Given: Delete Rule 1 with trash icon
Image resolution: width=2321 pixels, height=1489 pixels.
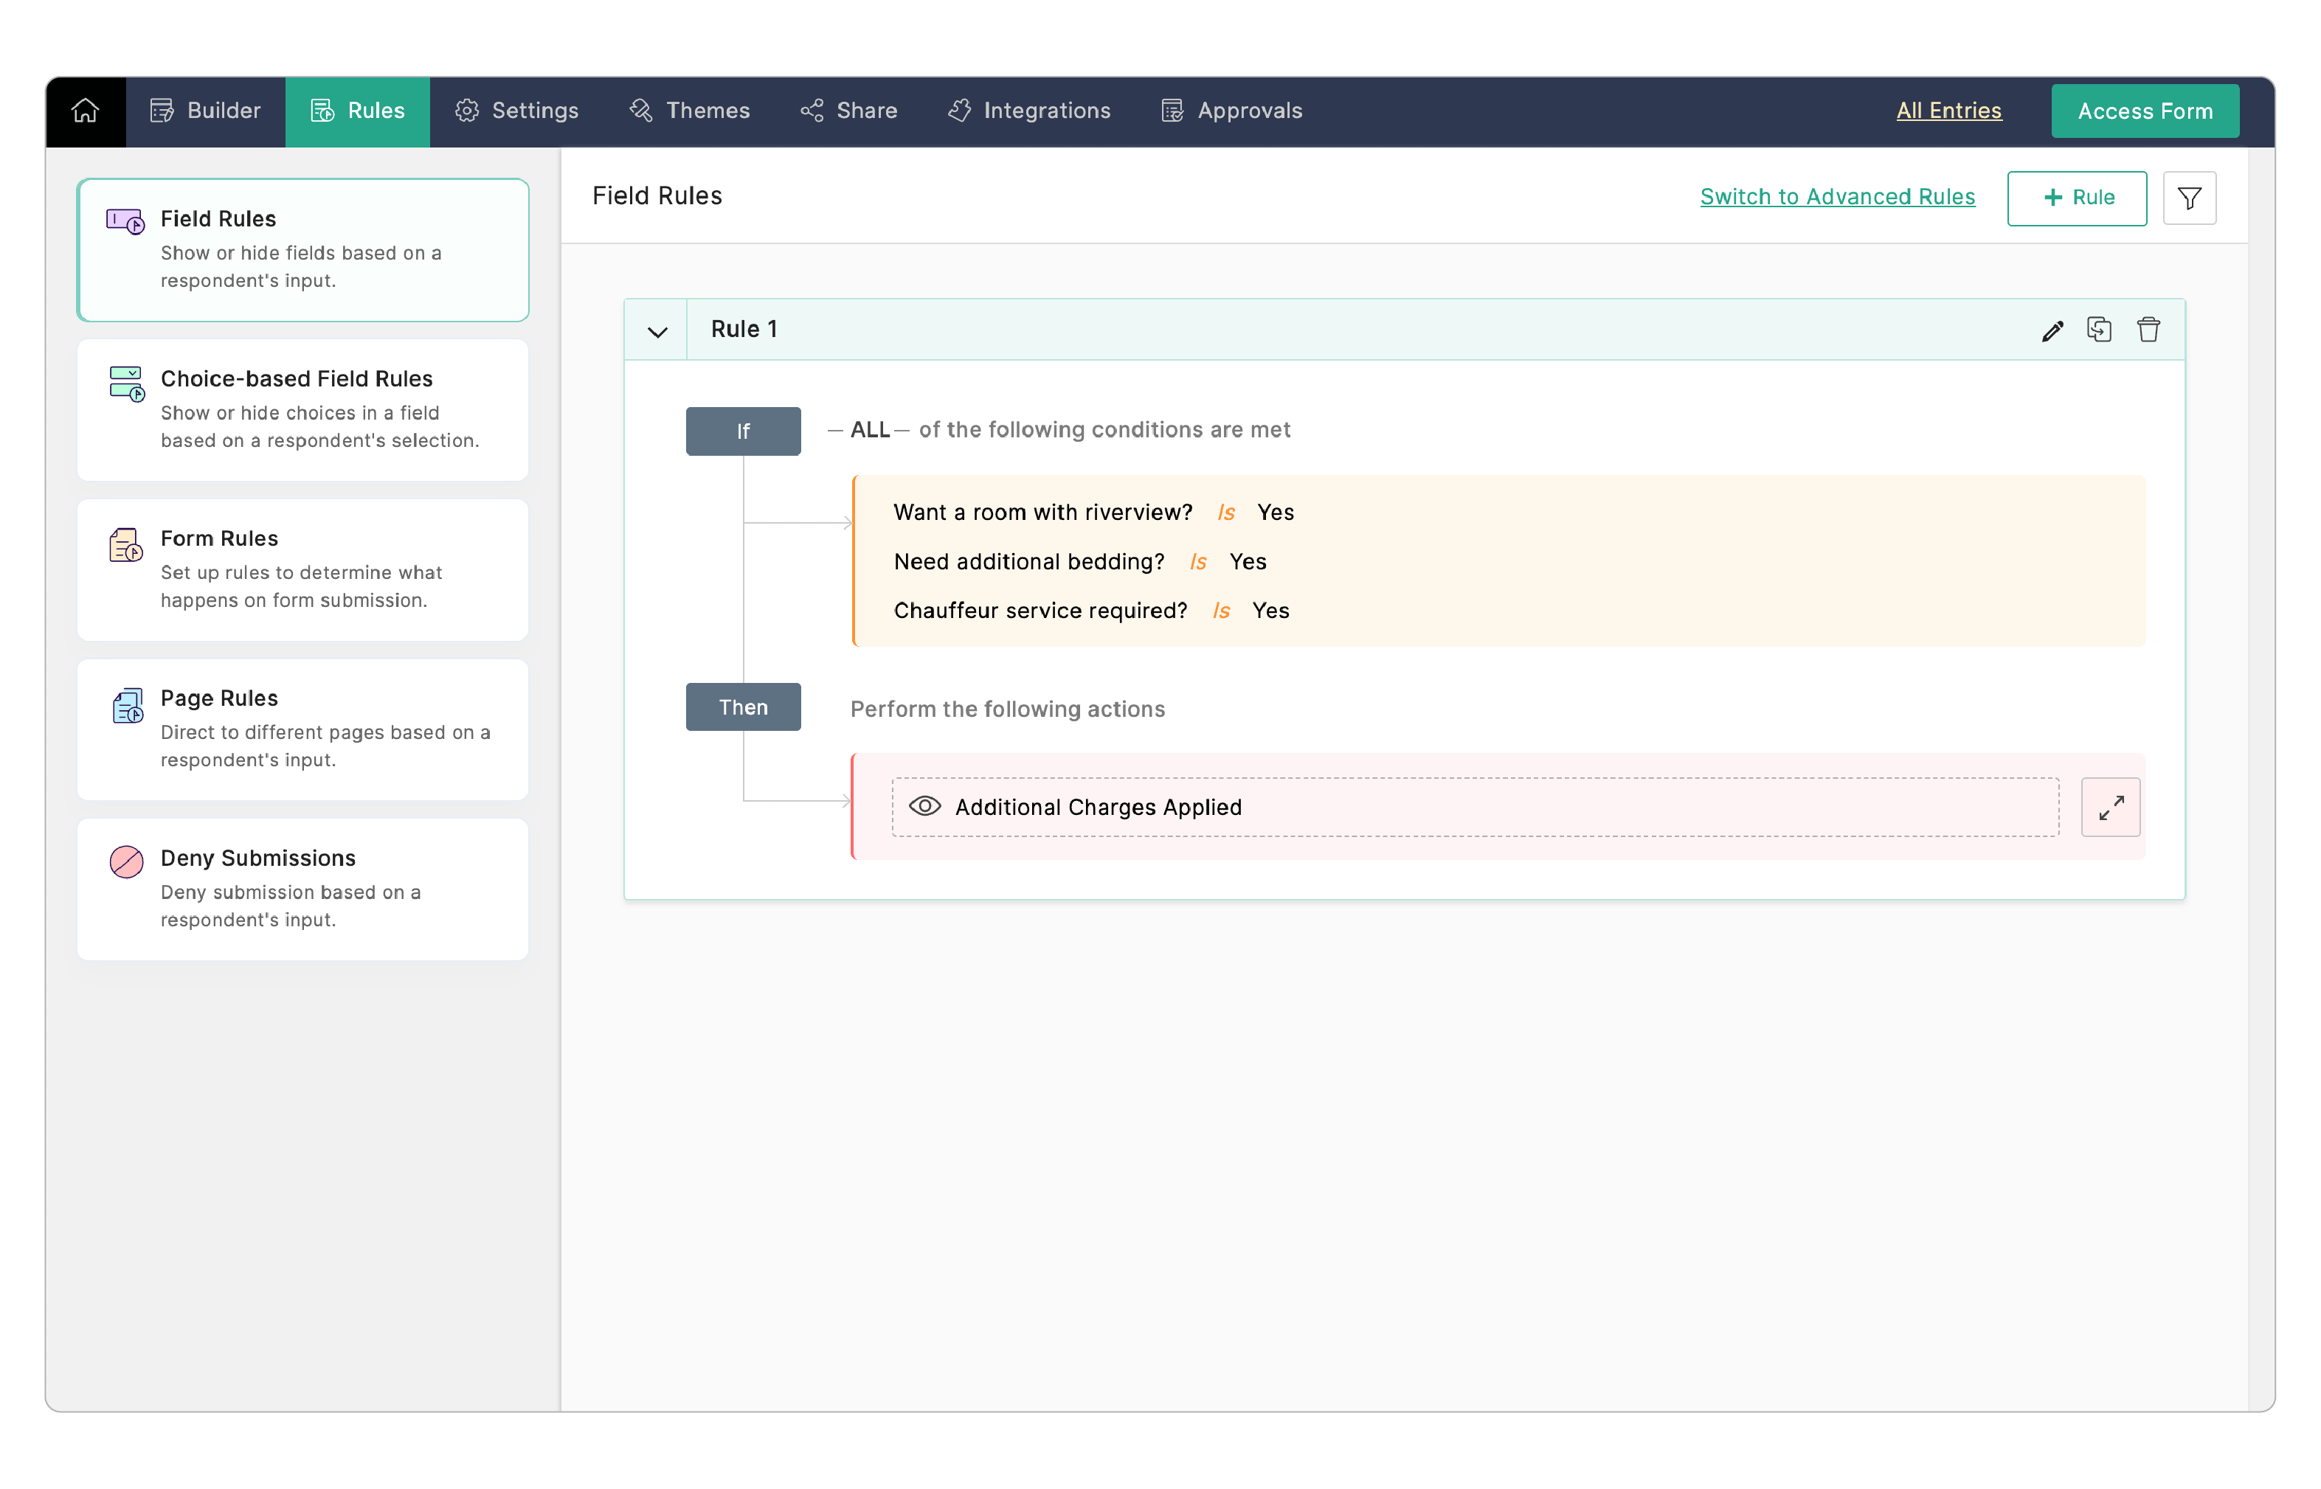Looking at the screenshot, I should point(2148,330).
